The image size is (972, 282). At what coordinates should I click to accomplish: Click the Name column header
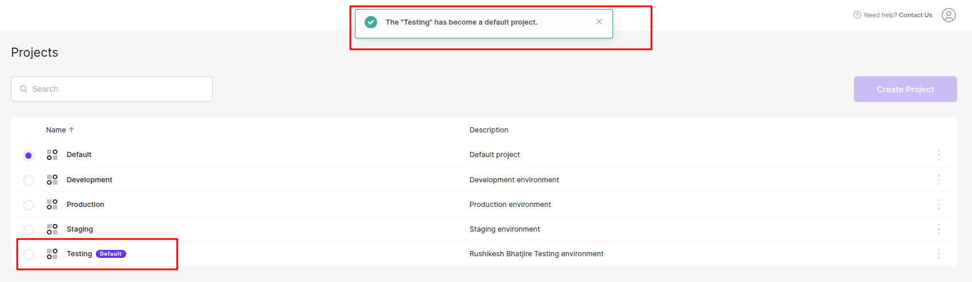click(56, 130)
